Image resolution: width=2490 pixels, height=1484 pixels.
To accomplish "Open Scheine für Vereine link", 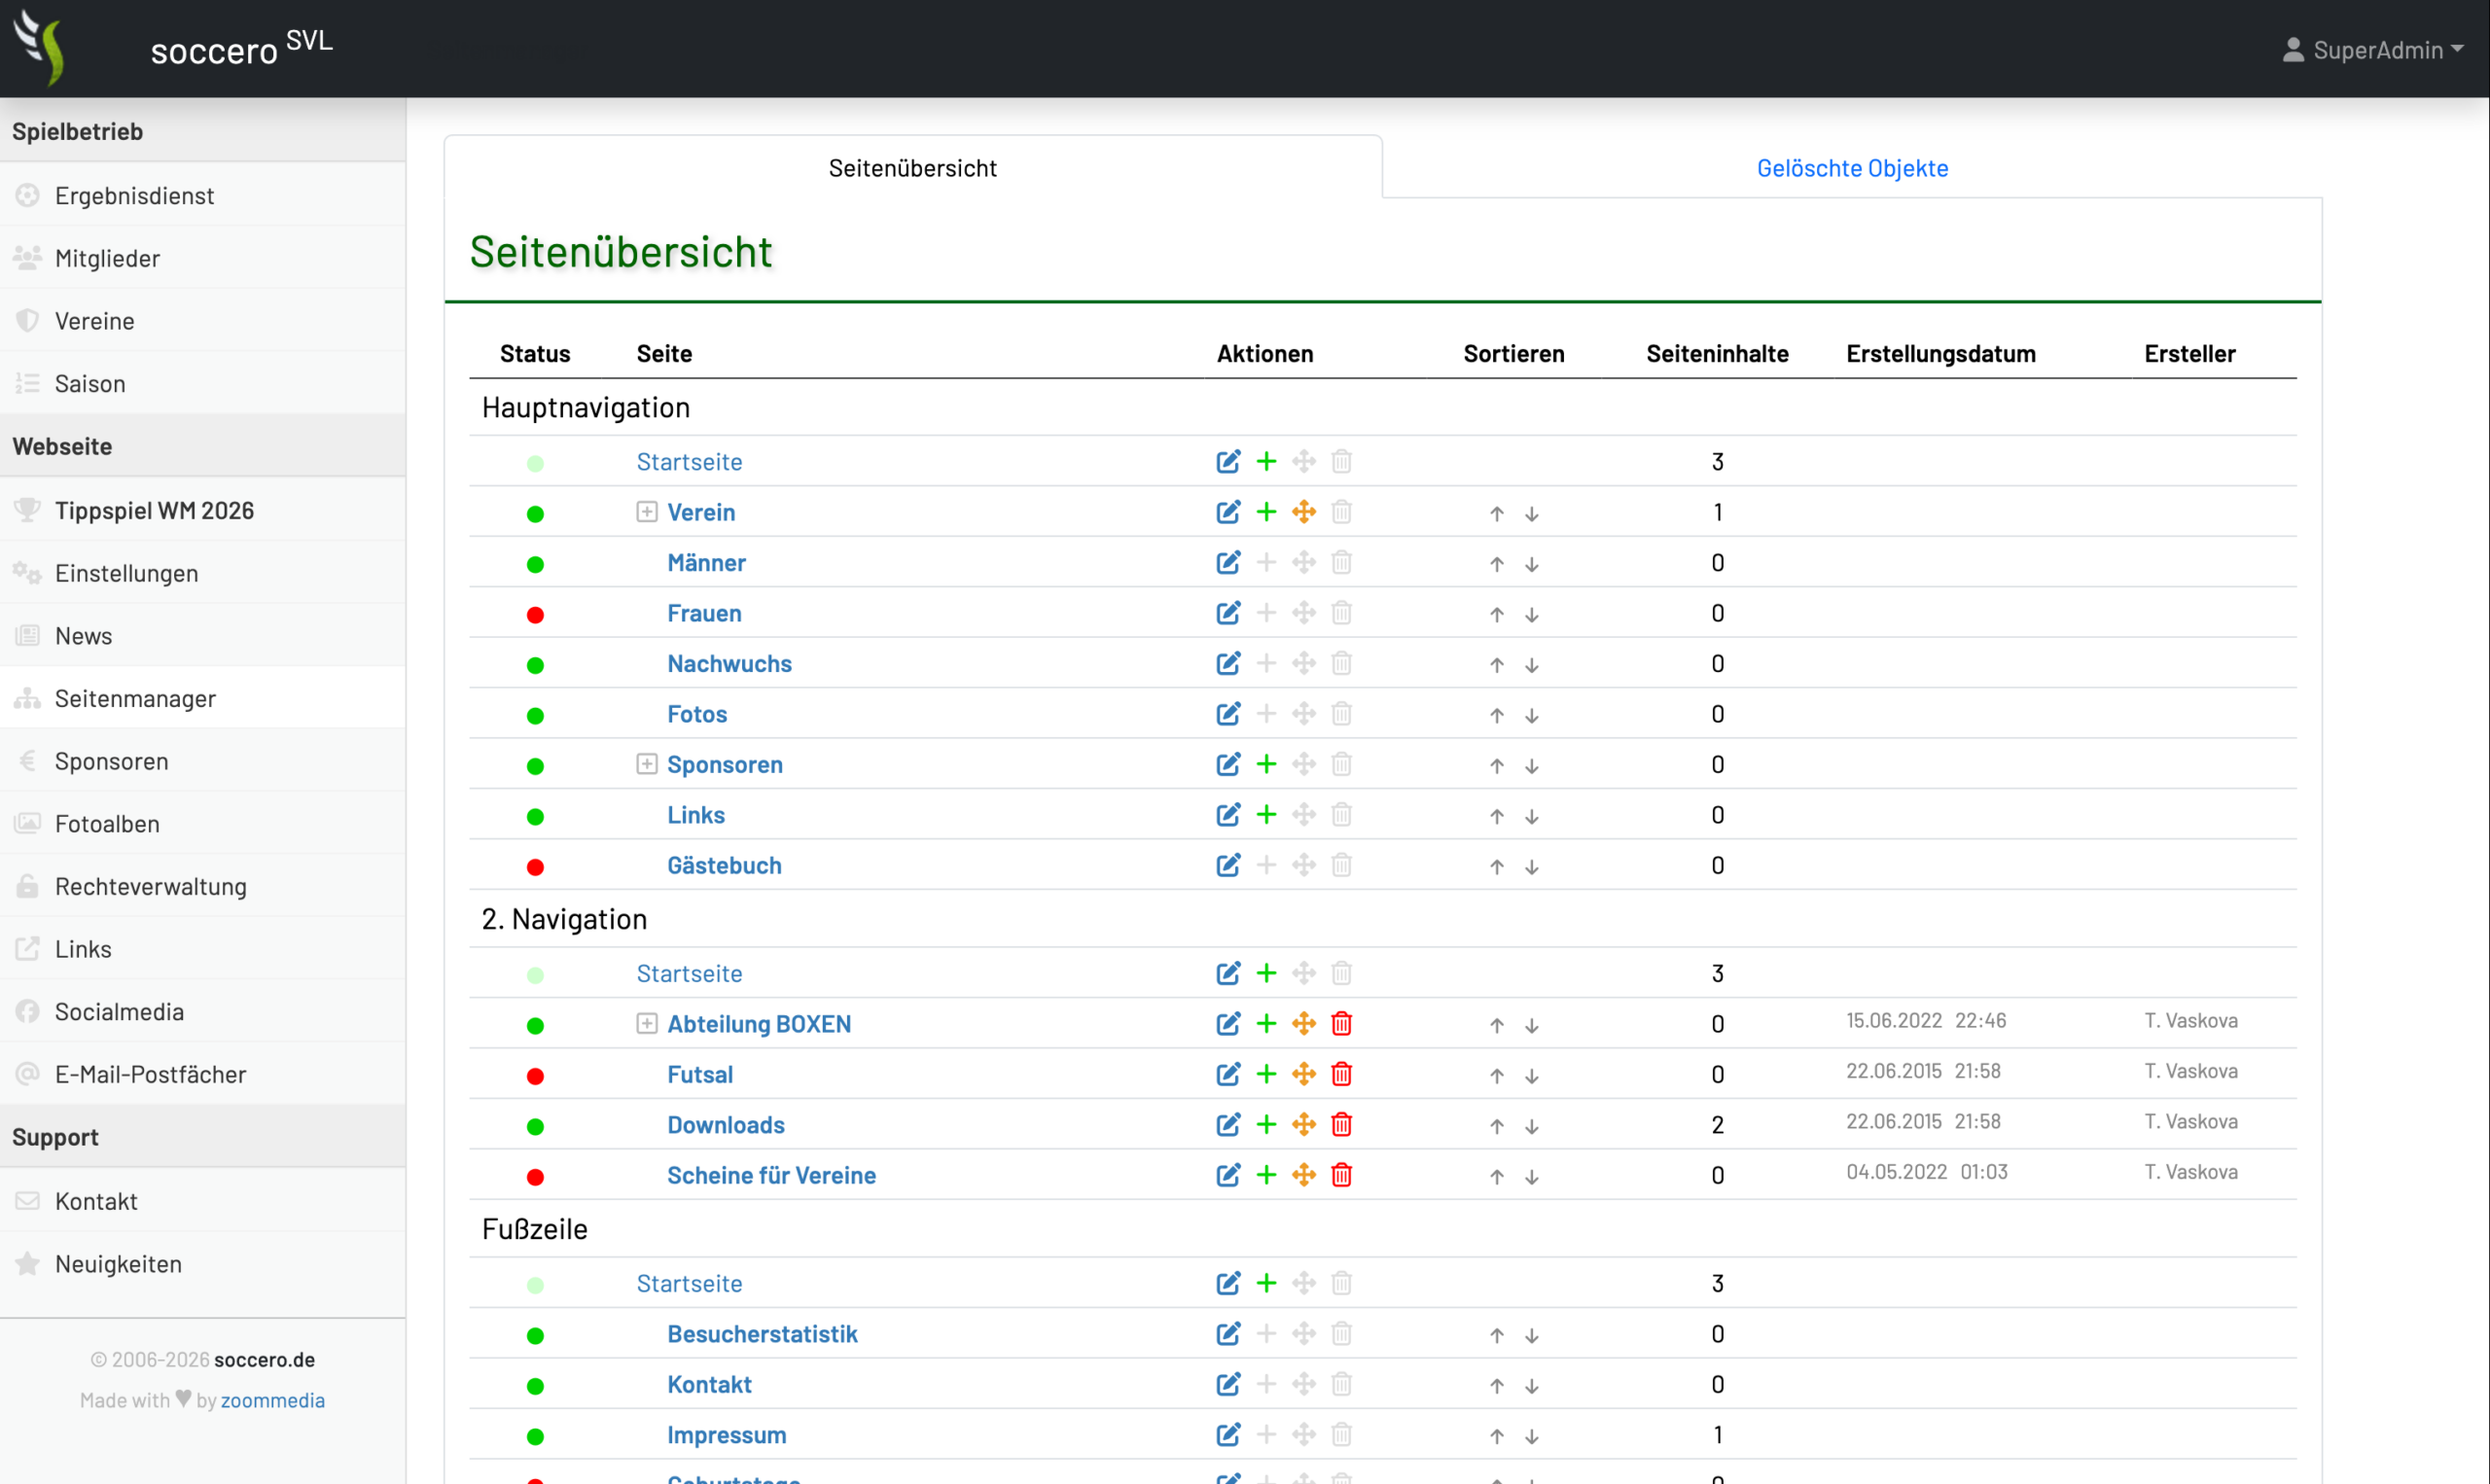I will tap(771, 1175).
